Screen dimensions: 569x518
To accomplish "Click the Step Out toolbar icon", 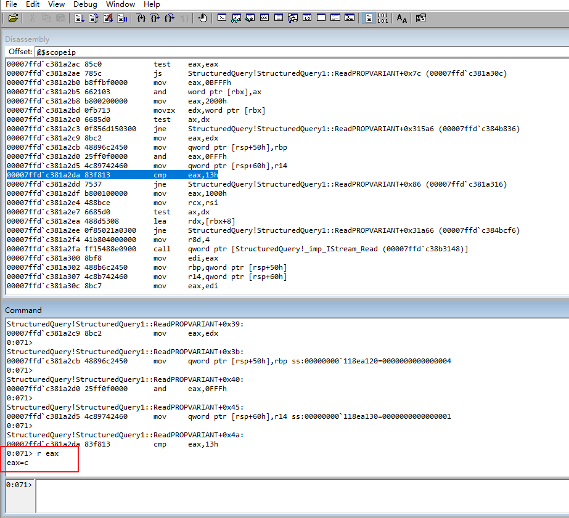I will 170,18.
